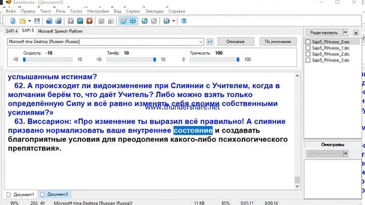The image size is (365, 205).
Task: Click highlighted word состояние in text
Action: 193,130
